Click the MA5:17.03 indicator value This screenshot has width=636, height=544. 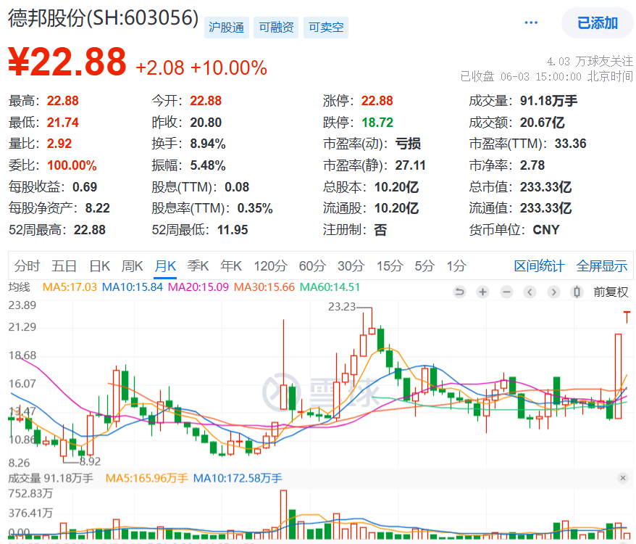tap(70, 287)
